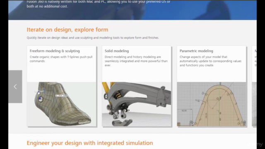Click the partially visible fourth card
Viewport: 265px width, 149px height.
[254, 86]
